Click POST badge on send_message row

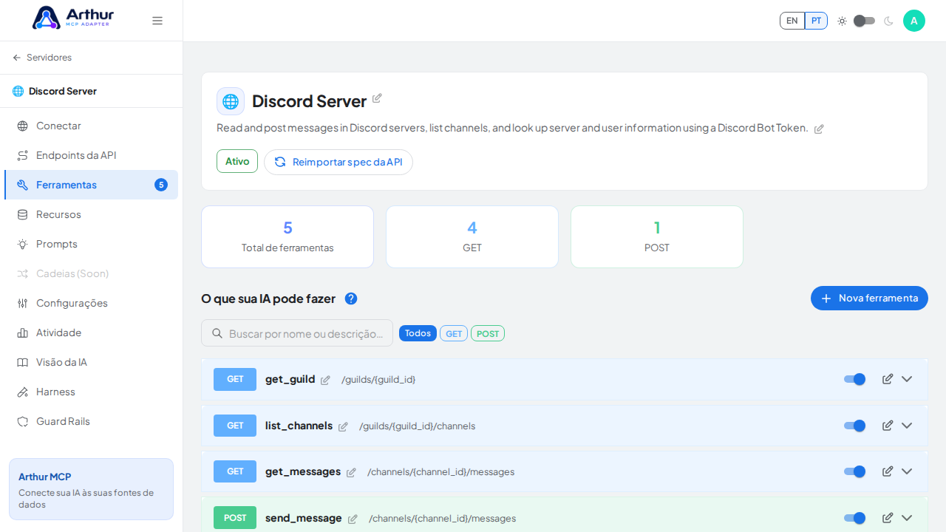tap(235, 518)
